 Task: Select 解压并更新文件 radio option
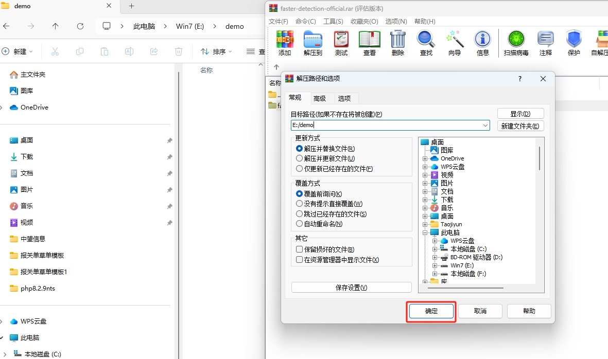point(300,158)
